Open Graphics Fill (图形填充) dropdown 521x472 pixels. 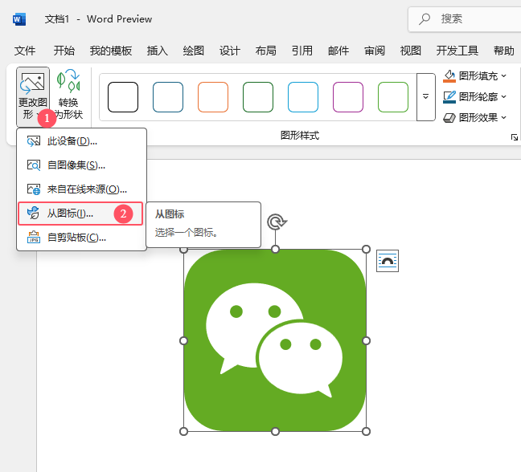pyautogui.click(x=474, y=76)
